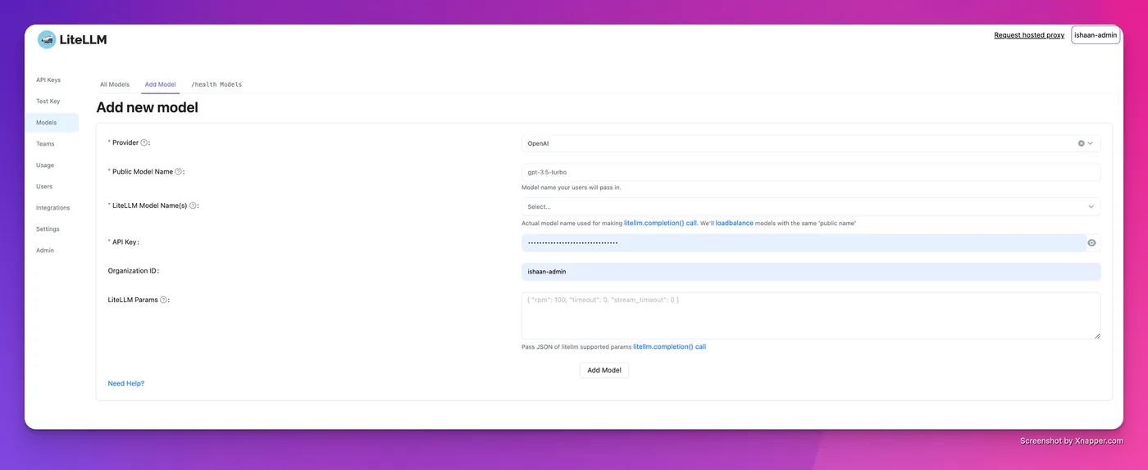Image resolution: width=1148 pixels, height=470 pixels.
Task: Open litellm.completion() call link below params
Action: pos(669,346)
